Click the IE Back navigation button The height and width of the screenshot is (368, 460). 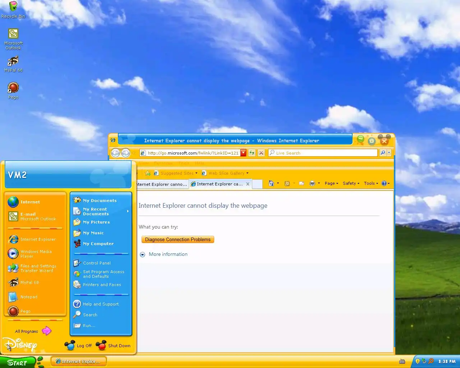pyautogui.click(x=115, y=153)
